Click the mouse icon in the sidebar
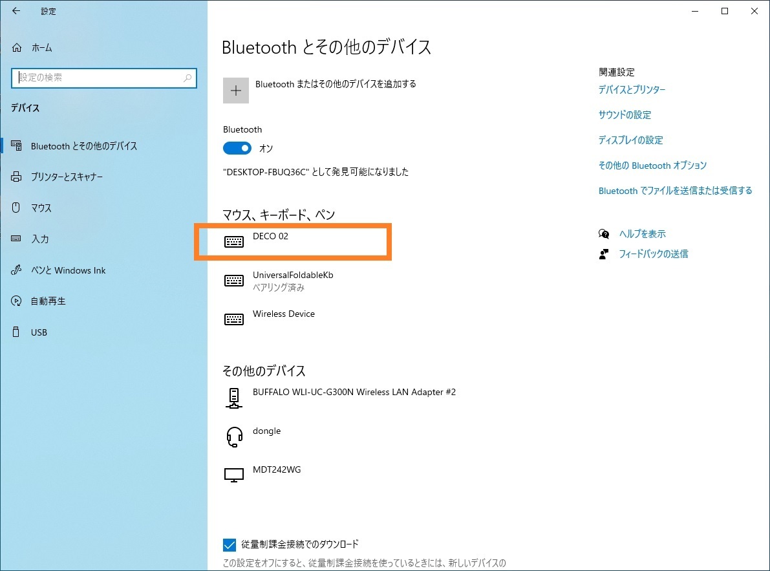 [16, 208]
